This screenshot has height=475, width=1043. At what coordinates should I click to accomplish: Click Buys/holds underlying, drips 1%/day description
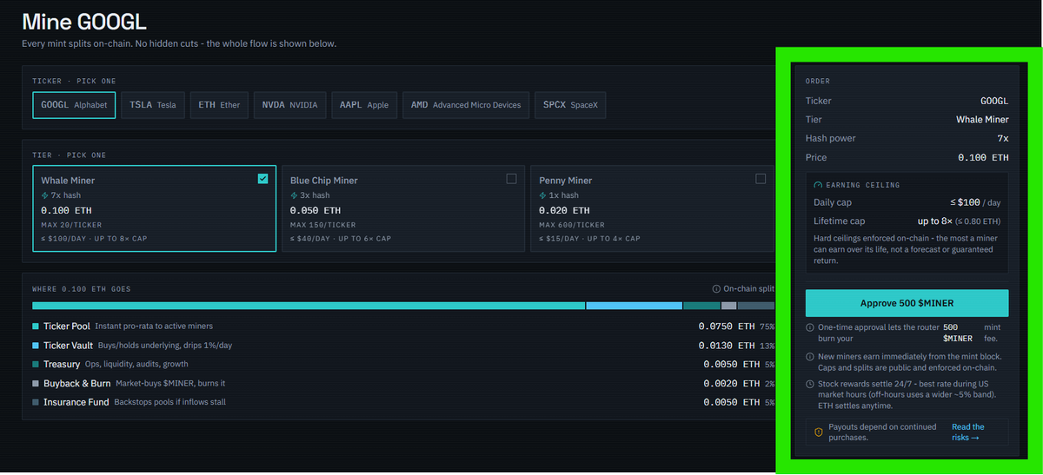[x=164, y=346]
